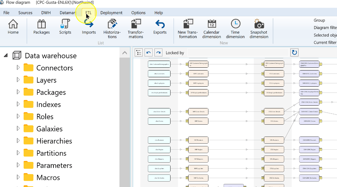Select the dbo.Shippers source node
This screenshot has width=337, height=187.
coord(159,159)
